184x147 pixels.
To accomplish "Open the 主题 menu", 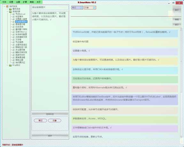I will (18, 2).
